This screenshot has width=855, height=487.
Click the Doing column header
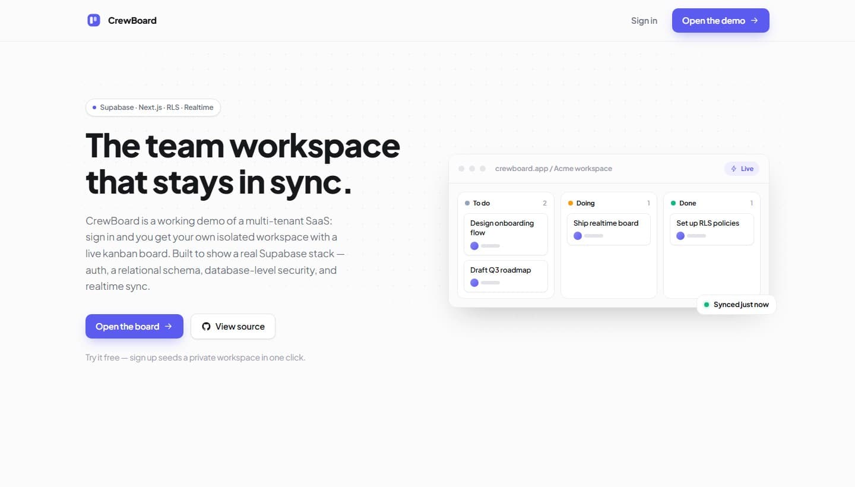tap(609, 203)
